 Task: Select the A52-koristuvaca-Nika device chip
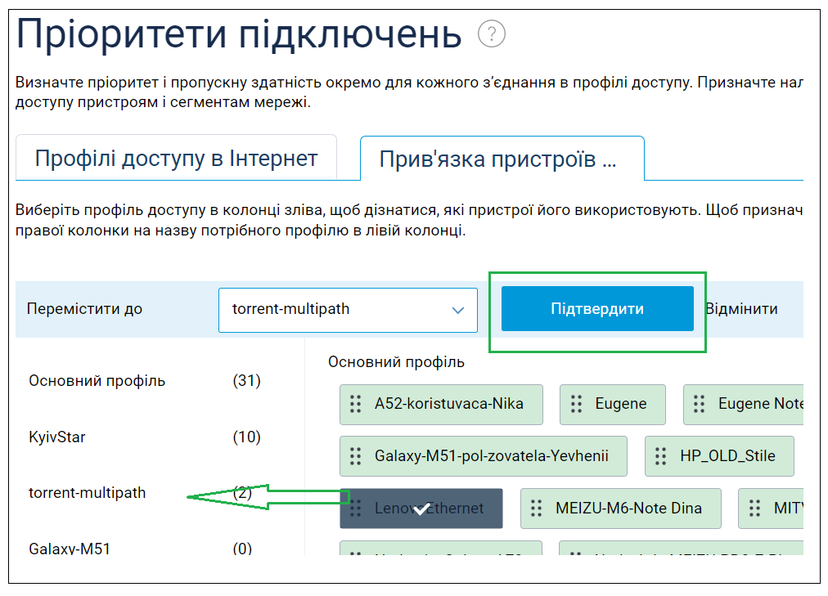pyautogui.click(x=442, y=405)
